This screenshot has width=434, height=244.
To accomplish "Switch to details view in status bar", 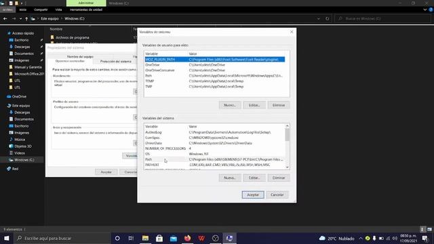I will pos(422,229).
